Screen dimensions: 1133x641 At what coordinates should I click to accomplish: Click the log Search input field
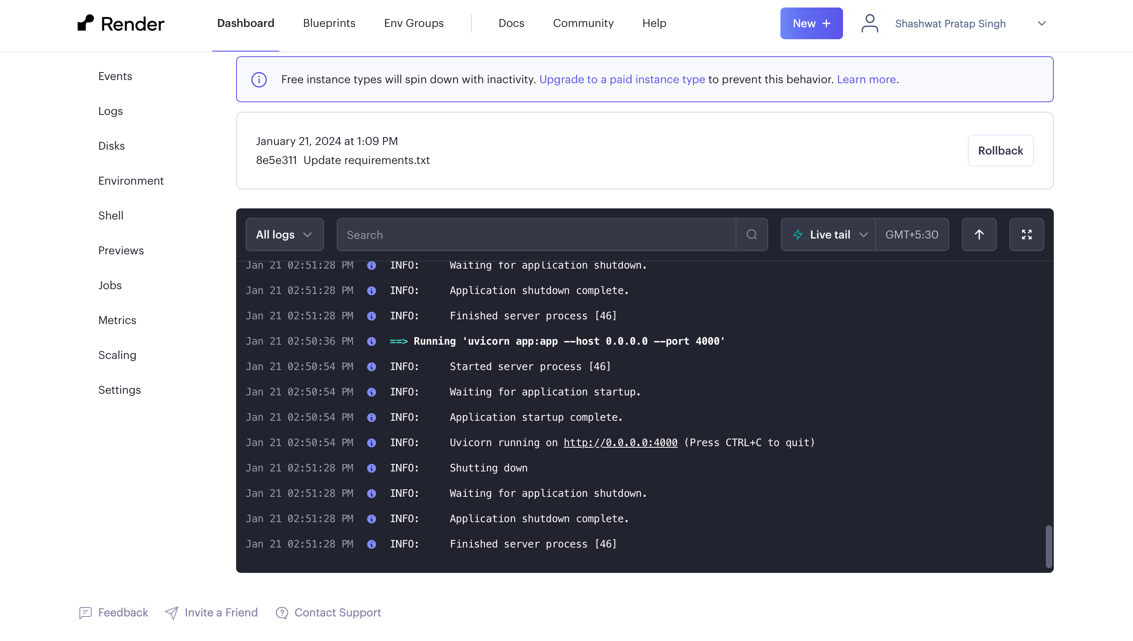coord(536,235)
